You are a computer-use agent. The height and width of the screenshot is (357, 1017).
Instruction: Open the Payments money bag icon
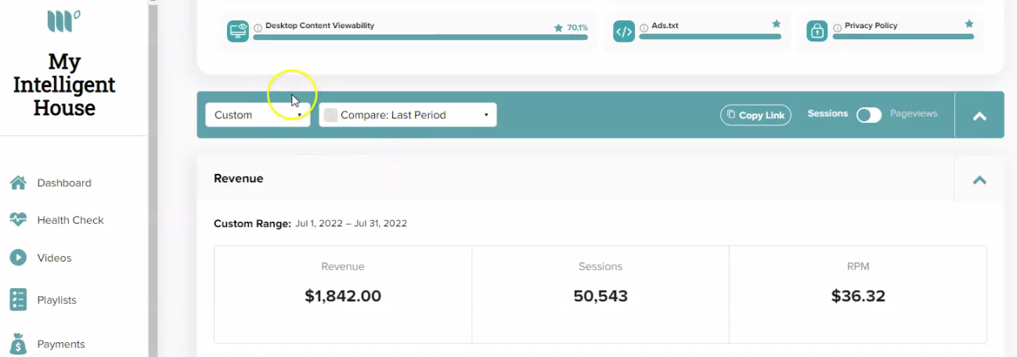pyautogui.click(x=18, y=344)
